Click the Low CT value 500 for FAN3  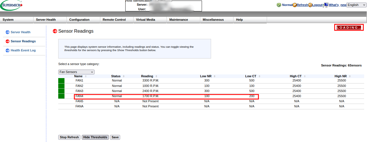pyautogui.click(x=252, y=91)
